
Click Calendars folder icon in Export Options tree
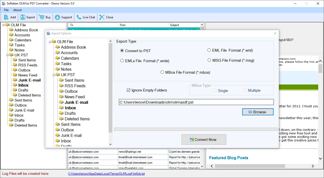coord(58,58)
